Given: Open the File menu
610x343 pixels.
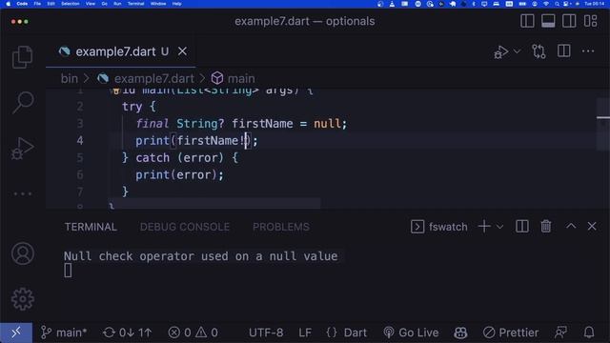Looking at the screenshot, I should [37, 4].
